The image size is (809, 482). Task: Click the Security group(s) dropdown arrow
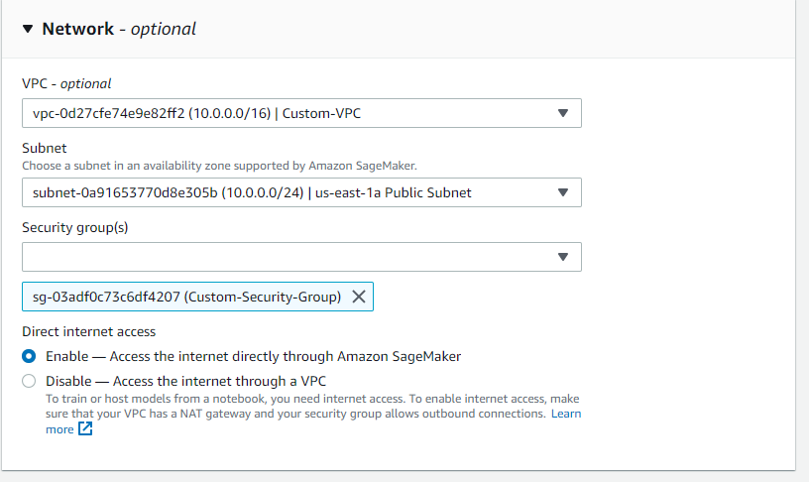563,257
